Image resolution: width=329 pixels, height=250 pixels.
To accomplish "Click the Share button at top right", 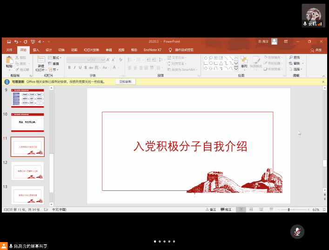I will 316,50.
